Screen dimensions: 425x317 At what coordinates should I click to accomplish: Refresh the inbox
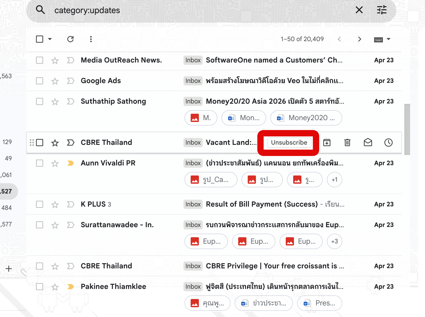pyautogui.click(x=70, y=39)
